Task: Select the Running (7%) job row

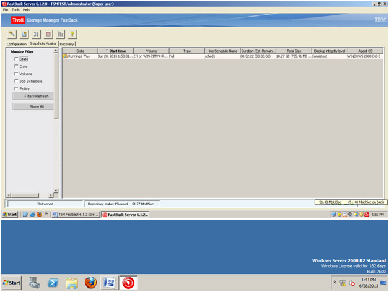Action: click(x=223, y=56)
